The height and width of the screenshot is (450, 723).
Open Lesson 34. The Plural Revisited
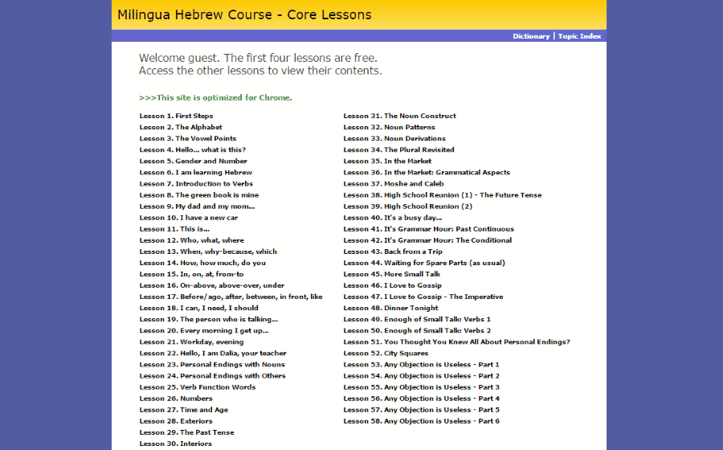(398, 149)
